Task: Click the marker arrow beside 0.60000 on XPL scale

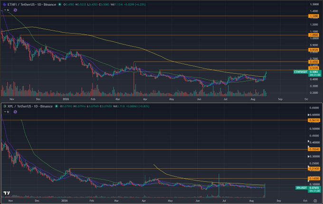Action: click(309, 115)
